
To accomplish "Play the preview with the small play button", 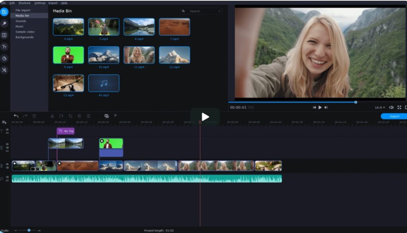I will coord(320,107).
